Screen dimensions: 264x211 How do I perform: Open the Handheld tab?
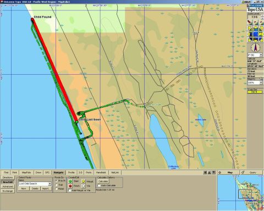101,173
